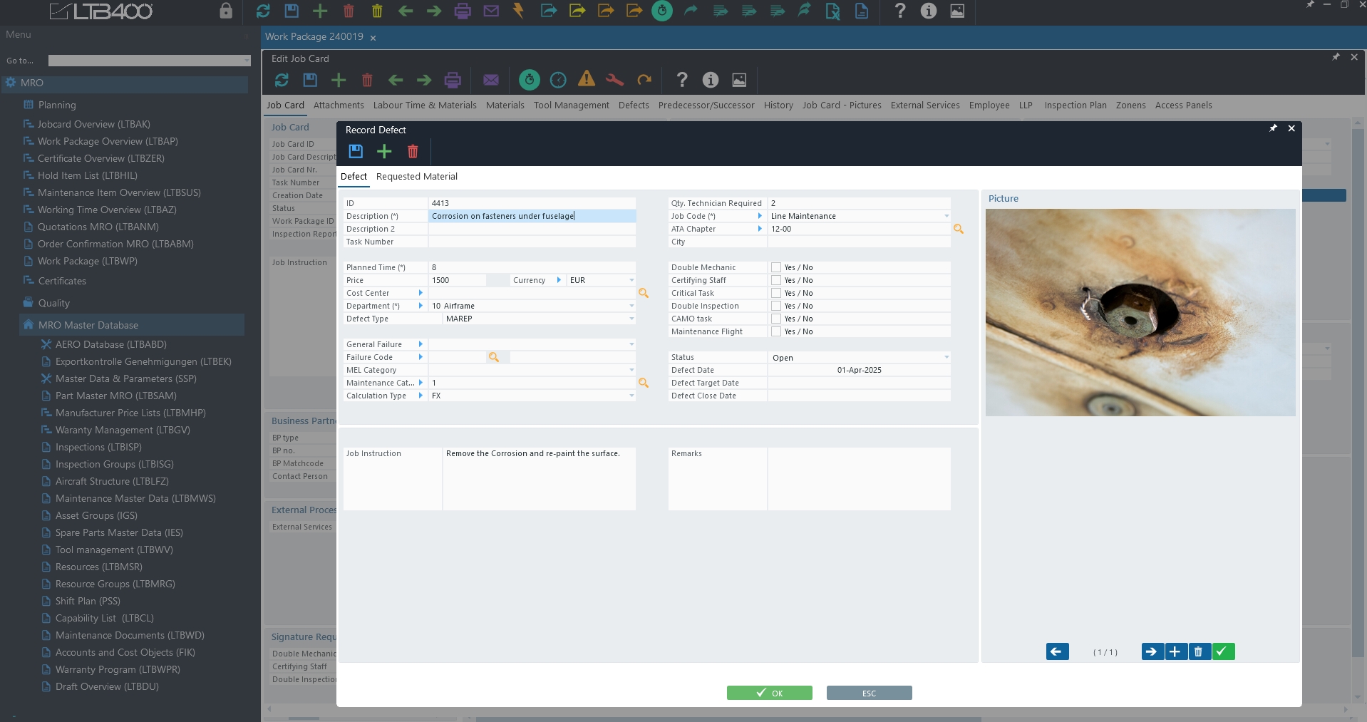
Task: Enable the Critical Task checkbox
Action: 776,293
